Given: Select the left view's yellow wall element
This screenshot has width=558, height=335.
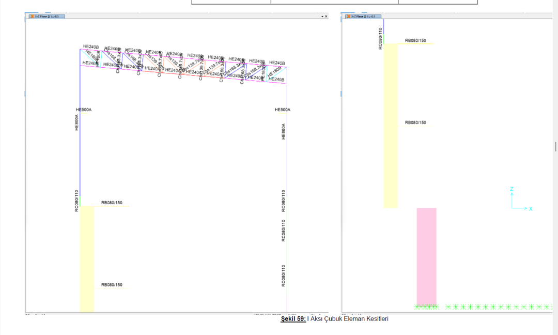Looking at the screenshot, I should (x=87, y=259).
